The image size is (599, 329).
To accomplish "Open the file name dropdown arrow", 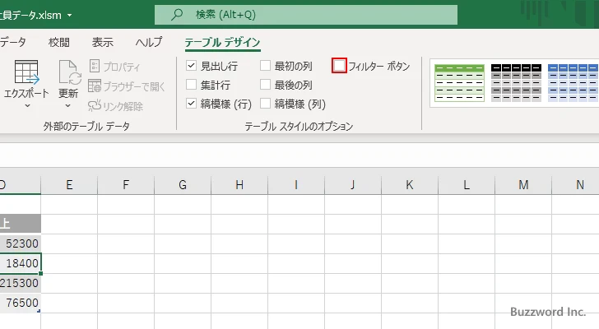I will [69, 16].
